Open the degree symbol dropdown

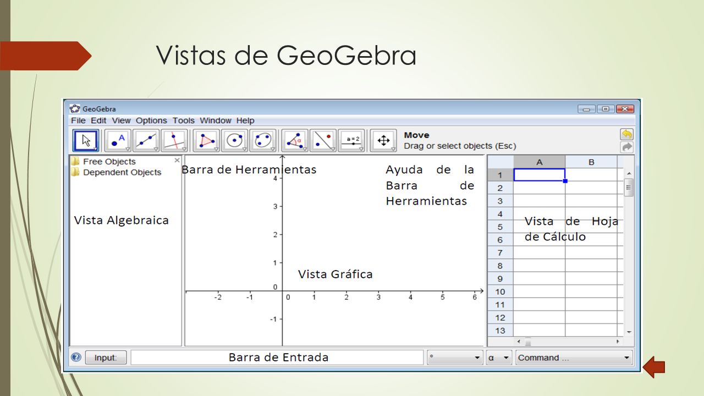pyautogui.click(x=455, y=358)
